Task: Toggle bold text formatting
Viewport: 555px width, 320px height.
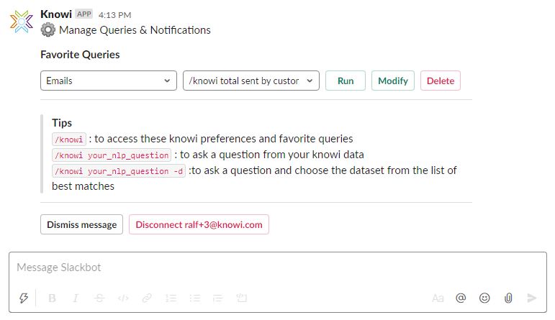Action: point(52,298)
